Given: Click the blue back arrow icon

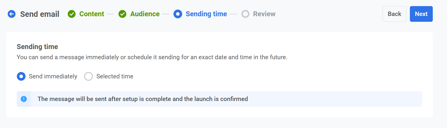Looking at the screenshot, I should click(12, 14).
